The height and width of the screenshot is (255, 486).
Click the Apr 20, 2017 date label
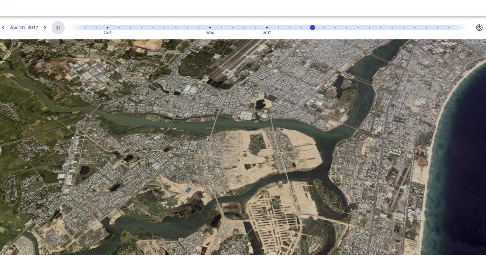(24, 28)
